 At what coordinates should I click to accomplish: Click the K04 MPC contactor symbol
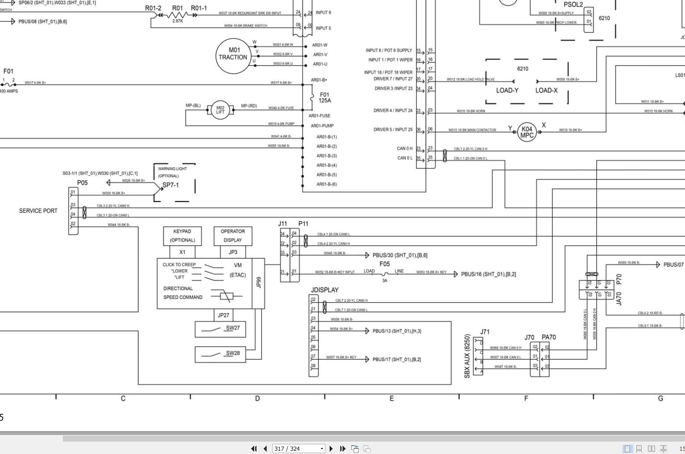[x=526, y=132]
